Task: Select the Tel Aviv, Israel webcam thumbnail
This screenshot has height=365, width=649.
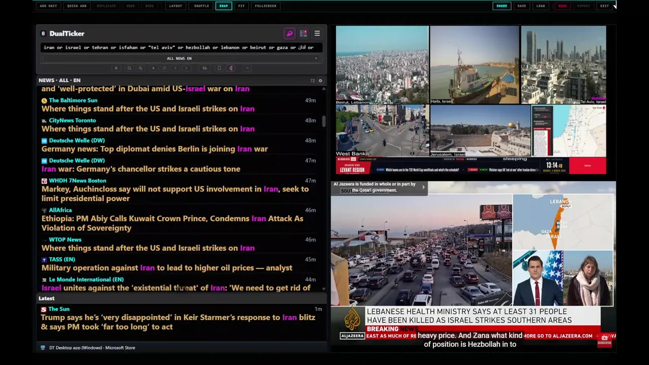Action: (x=563, y=65)
